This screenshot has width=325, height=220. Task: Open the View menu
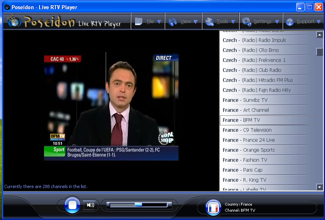[x=183, y=21]
